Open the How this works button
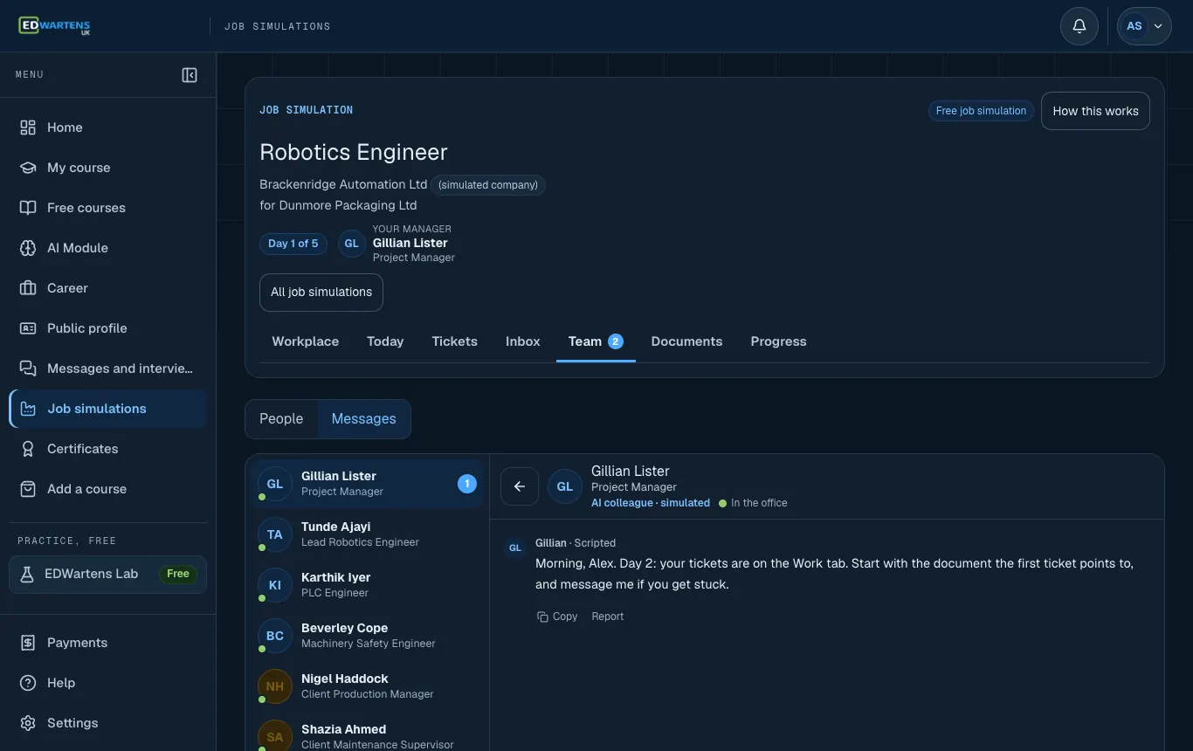Image resolution: width=1193 pixels, height=751 pixels. tap(1095, 111)
